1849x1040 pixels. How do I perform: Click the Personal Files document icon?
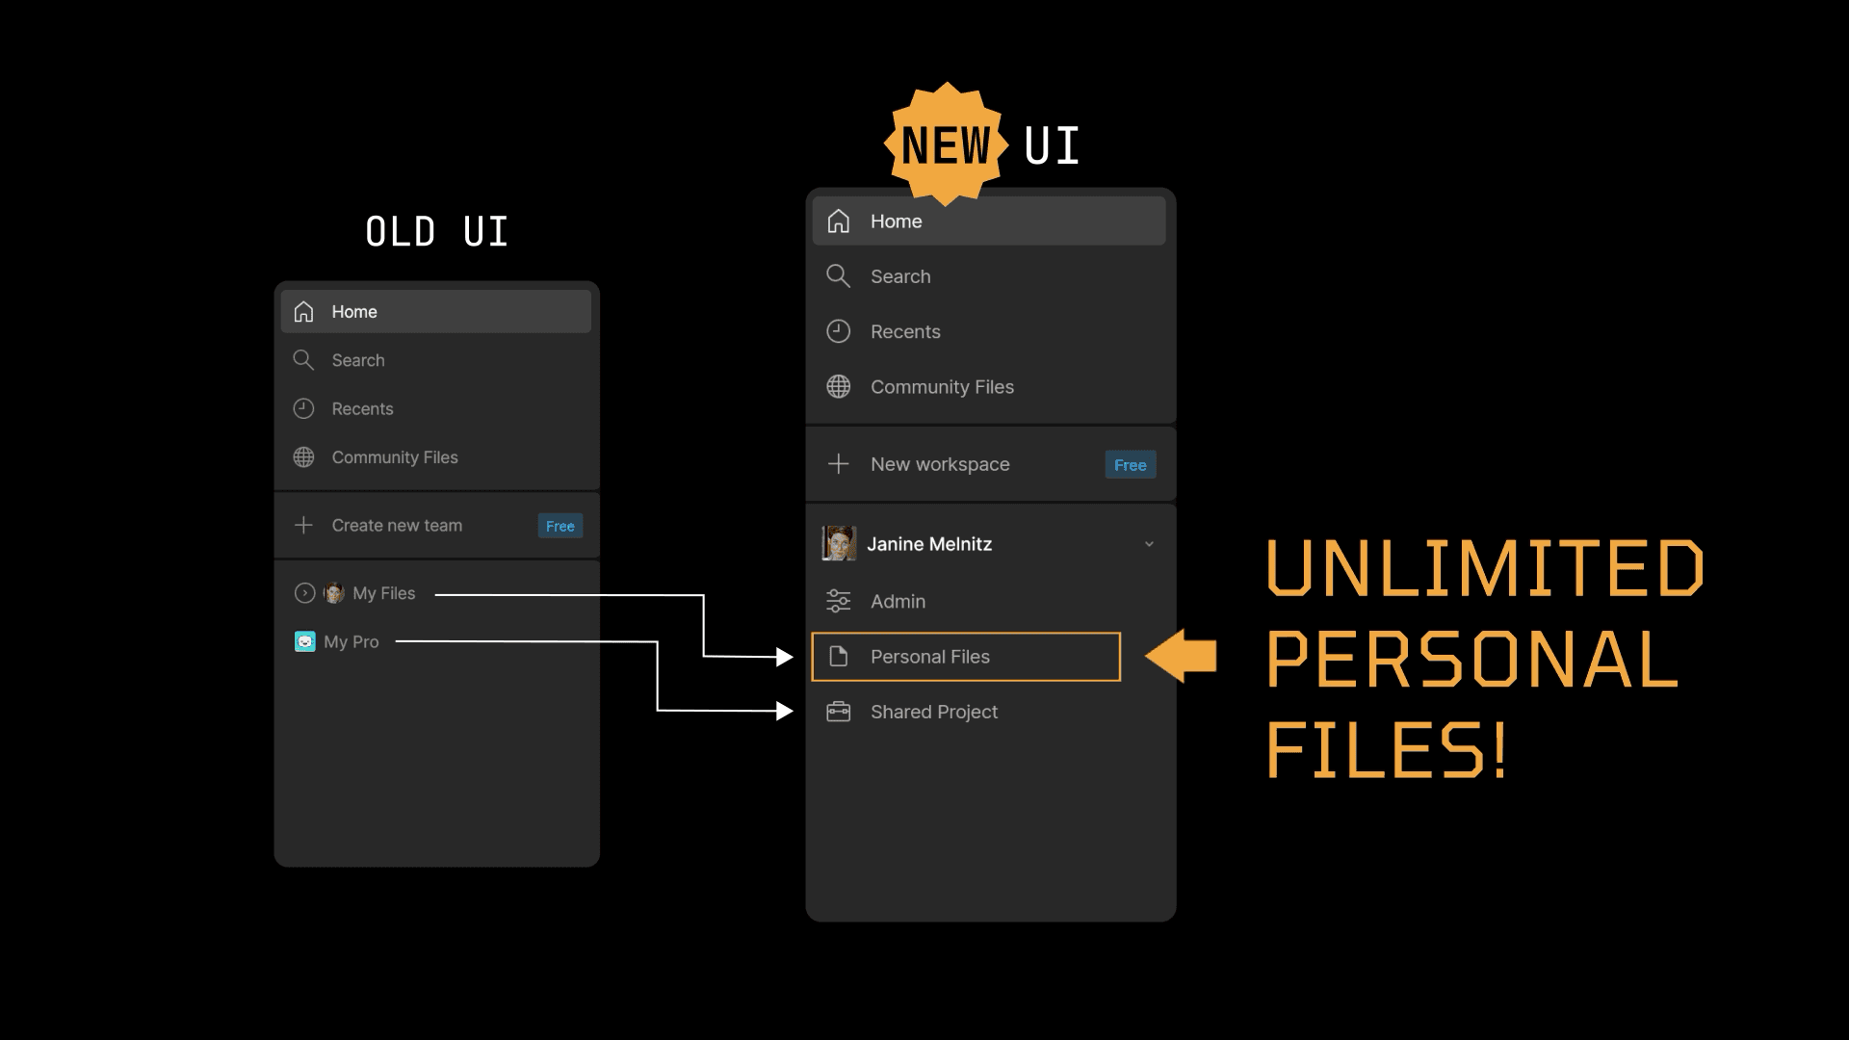click(x=838, y=657)
